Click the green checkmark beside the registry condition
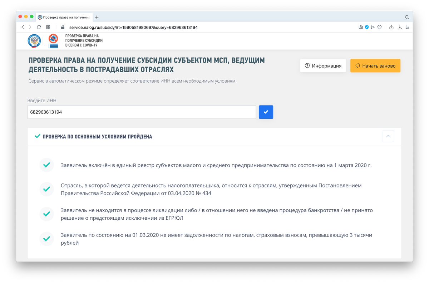Image resolution: width=429 pixels, height=283 pixels. 46,165
